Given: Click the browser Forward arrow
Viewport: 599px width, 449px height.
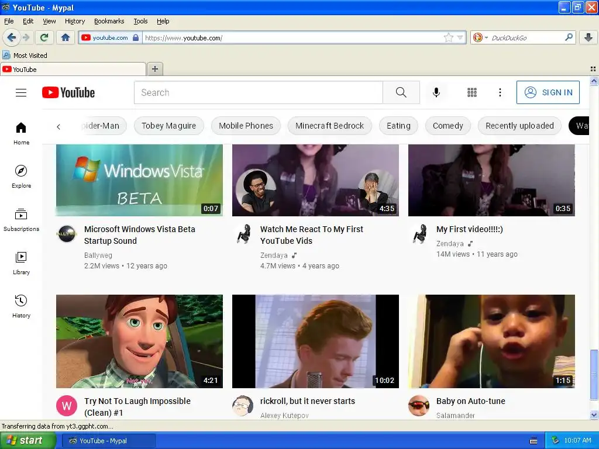Looking at the screenshot, I should point(26,37).
